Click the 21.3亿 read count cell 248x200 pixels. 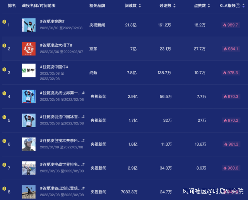131,25
